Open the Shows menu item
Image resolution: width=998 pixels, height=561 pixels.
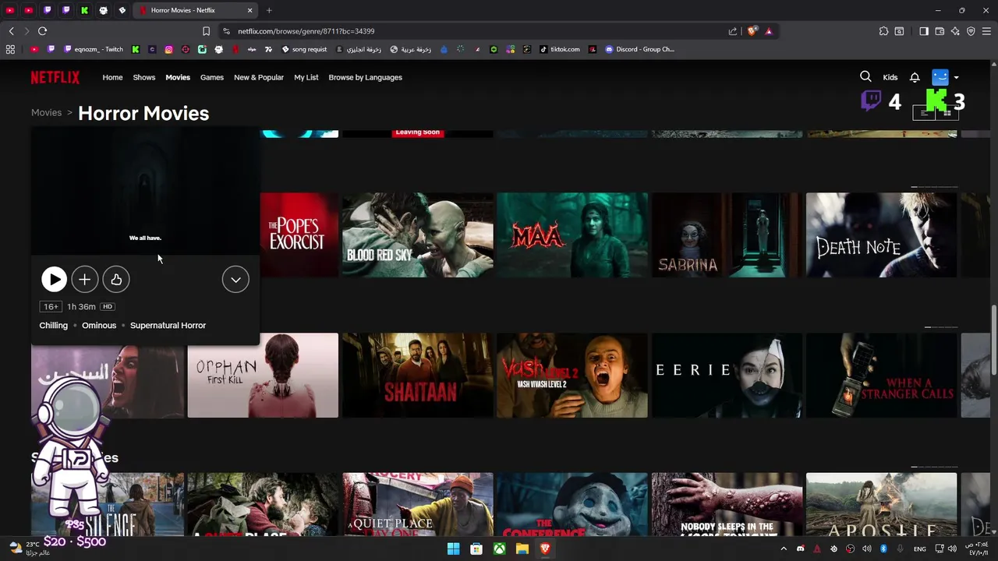(143, 77)
